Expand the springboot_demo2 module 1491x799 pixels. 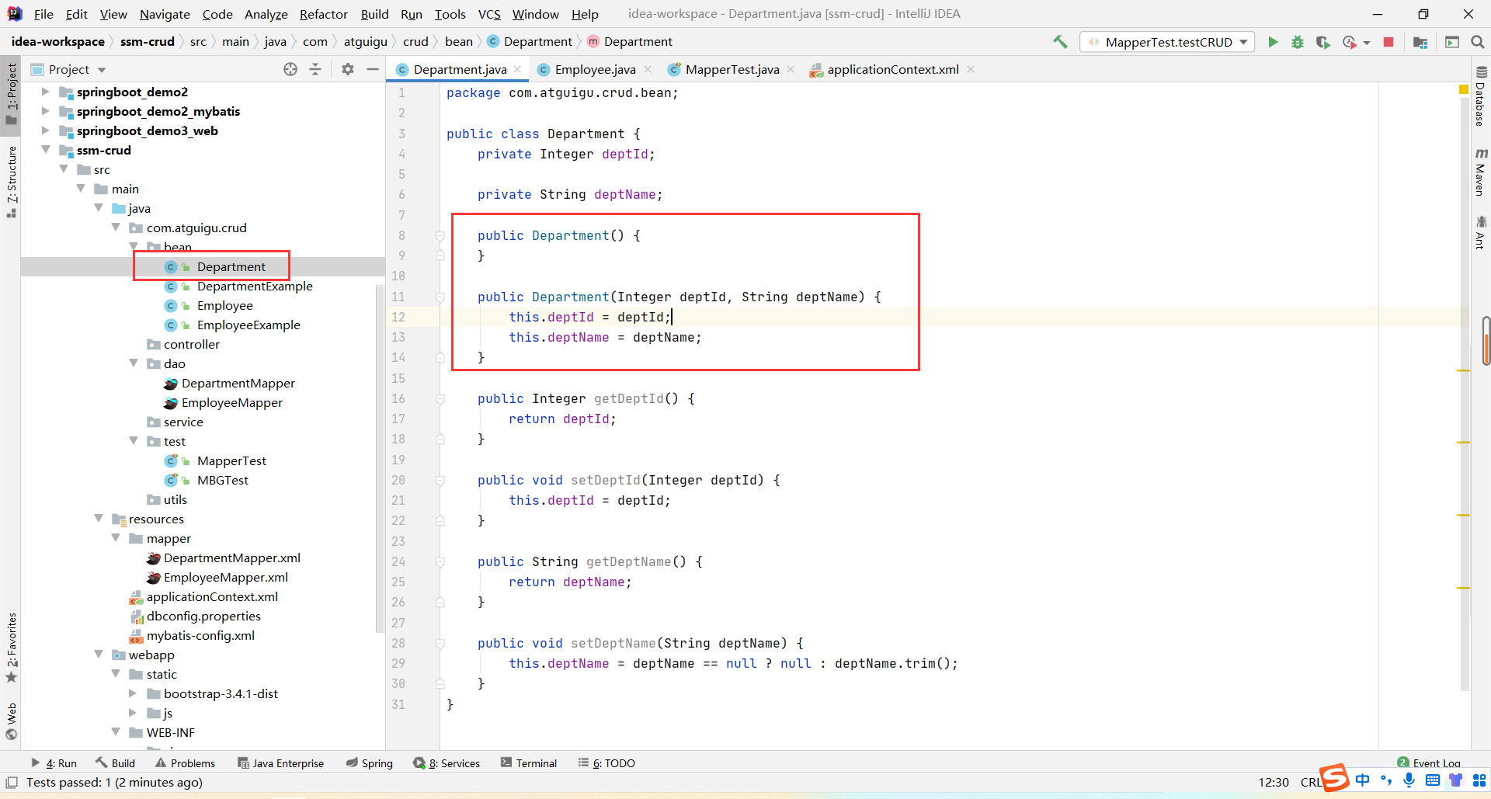click(x=45, y=92)
